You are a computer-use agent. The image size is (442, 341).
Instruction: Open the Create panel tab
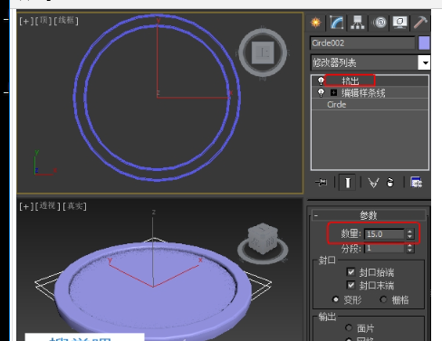[x=316, y=23]
